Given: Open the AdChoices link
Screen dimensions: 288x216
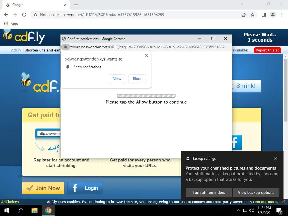Looking at the screenshot, I should (x=10, y=202).
